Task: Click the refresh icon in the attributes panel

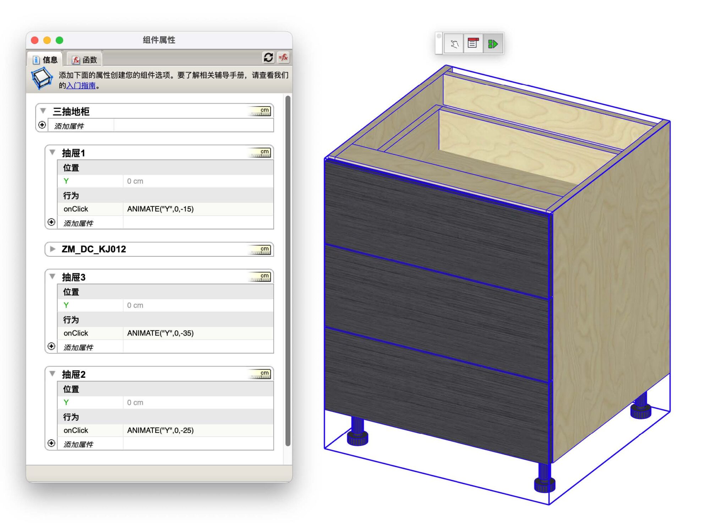Action: [x=268, y=58]
